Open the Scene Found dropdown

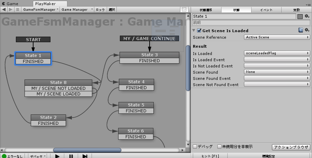[277, 72]
